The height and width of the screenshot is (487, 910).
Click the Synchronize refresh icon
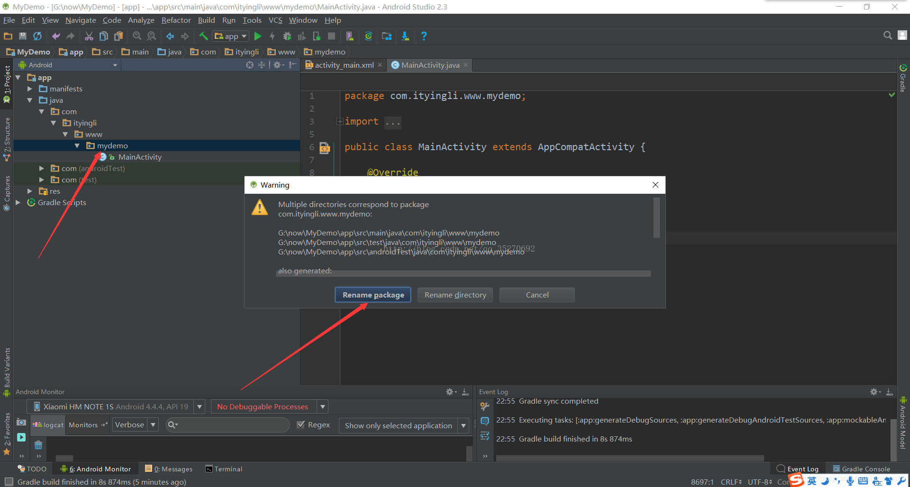coord(37,36)
